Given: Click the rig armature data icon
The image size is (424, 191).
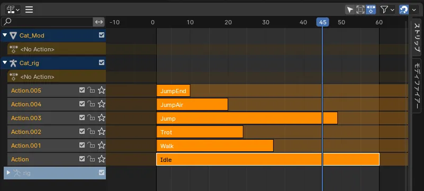Looking at the screenshot, I should pos(17,173).
